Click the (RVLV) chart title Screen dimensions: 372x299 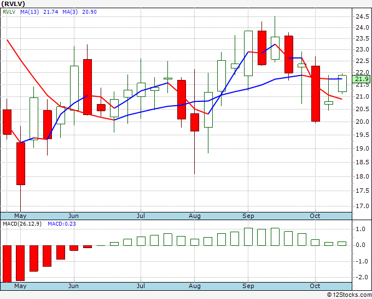(13, 4)
